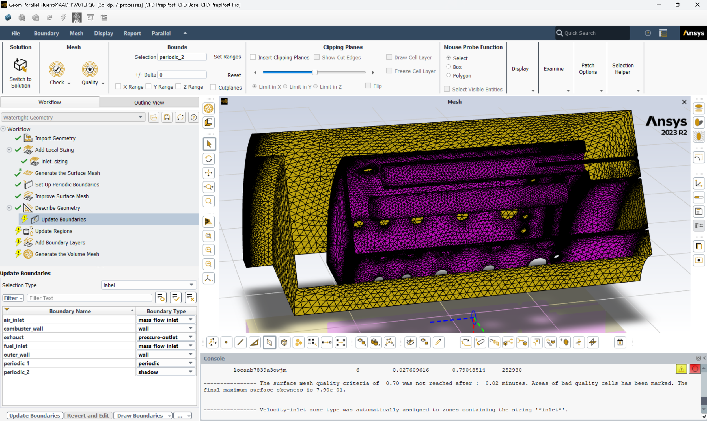
Task: Select the rotate view tool
Action: click(x=209, y=159)
